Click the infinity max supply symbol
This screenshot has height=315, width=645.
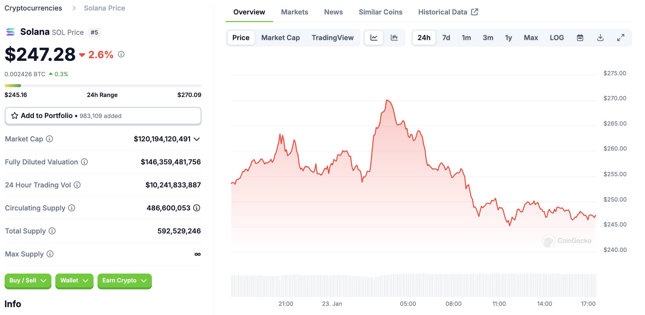198,254
